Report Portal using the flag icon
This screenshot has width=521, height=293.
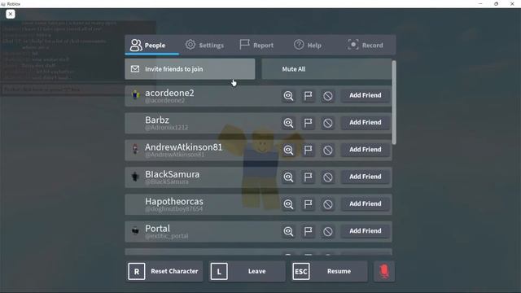(x=308, y=231)
